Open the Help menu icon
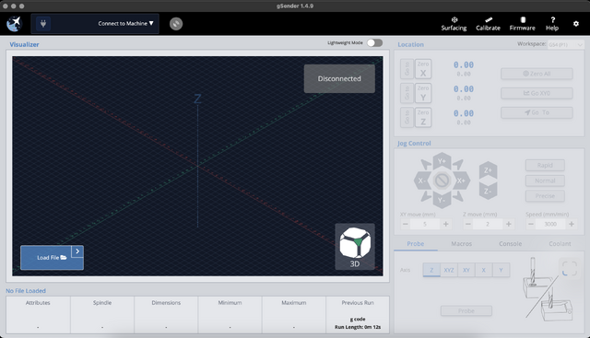The image size is (590, 338). point(552,24)
